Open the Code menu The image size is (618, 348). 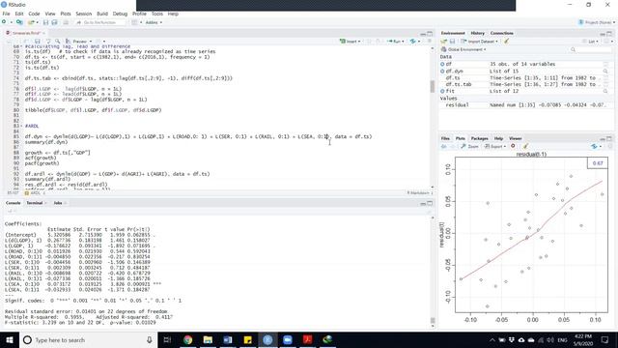pos(34,14)
